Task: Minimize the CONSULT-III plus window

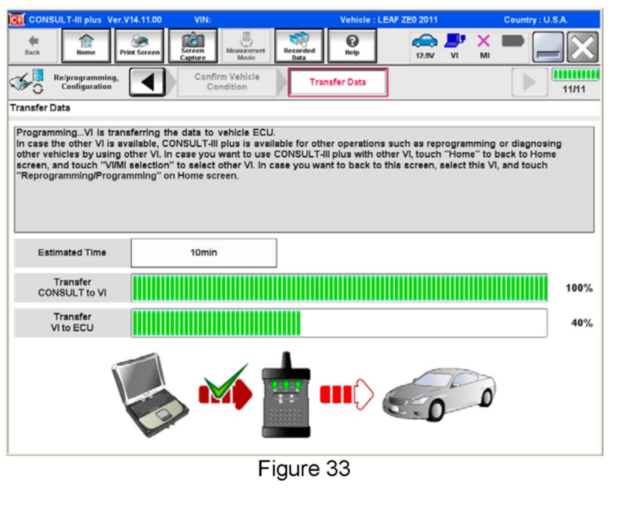Action: point(548,47)
